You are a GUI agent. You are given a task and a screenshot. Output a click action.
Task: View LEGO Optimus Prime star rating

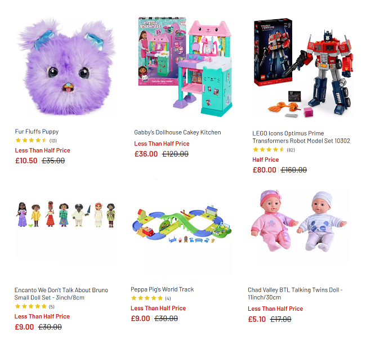(269, 150)
